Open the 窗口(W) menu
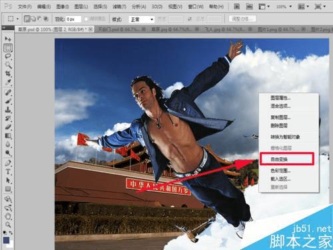The height and width of the screenshot is (250, 333). pyautogui.click(x=196, y=7)
